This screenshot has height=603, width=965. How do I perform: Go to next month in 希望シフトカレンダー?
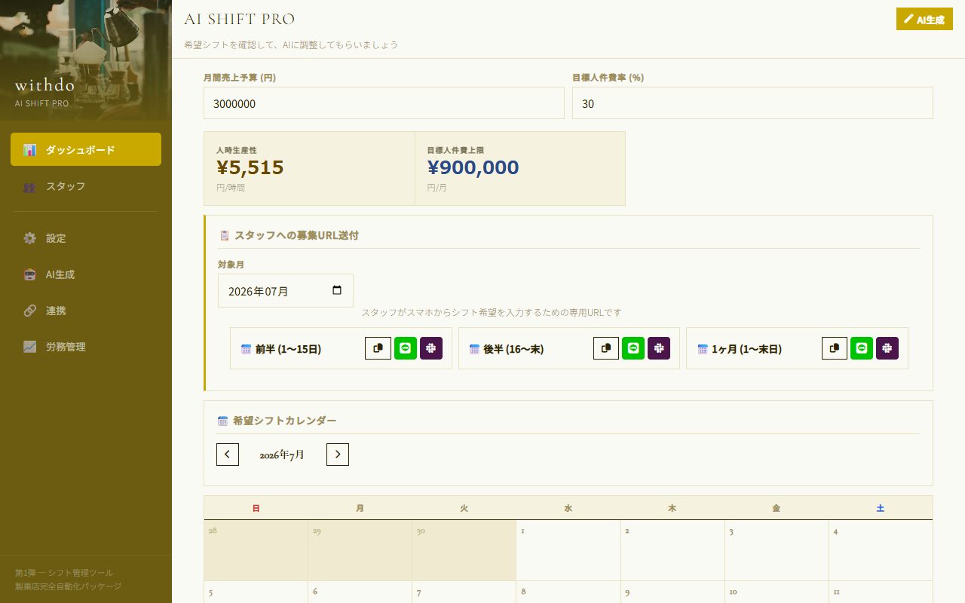point(338,455)
